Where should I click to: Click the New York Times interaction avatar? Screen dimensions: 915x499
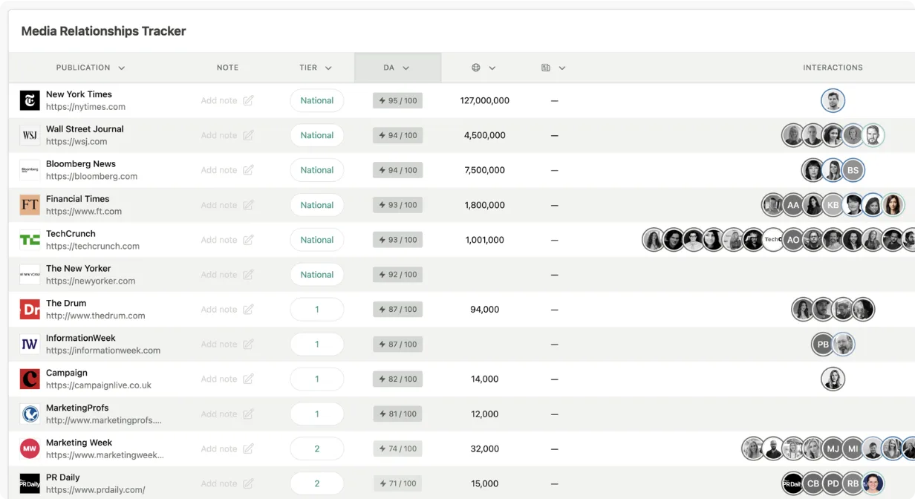coord(833,100)
